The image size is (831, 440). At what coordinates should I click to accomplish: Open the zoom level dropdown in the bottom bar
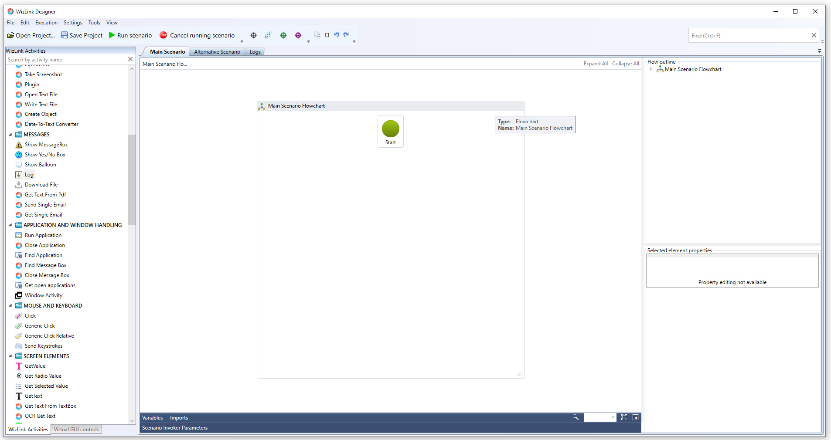click(613, 417)
